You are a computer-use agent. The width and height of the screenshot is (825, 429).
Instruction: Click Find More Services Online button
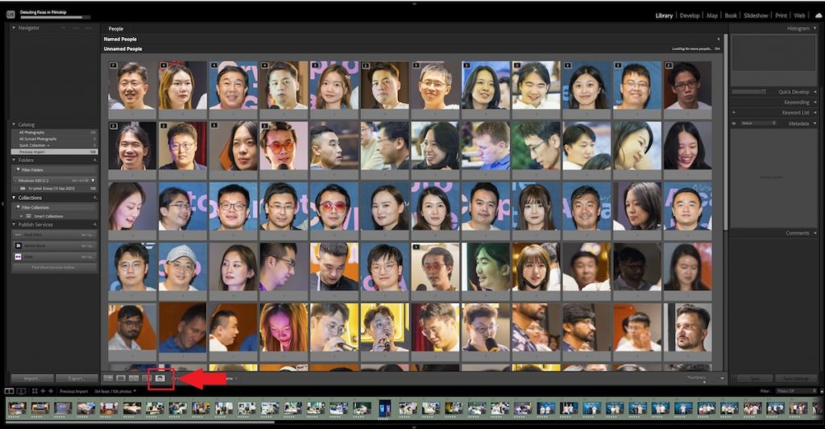(54, 268)
